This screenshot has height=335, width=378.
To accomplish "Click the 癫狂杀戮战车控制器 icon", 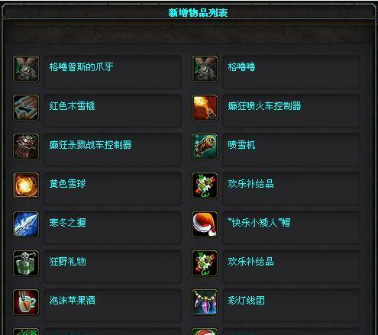I will tap(26, 147).
